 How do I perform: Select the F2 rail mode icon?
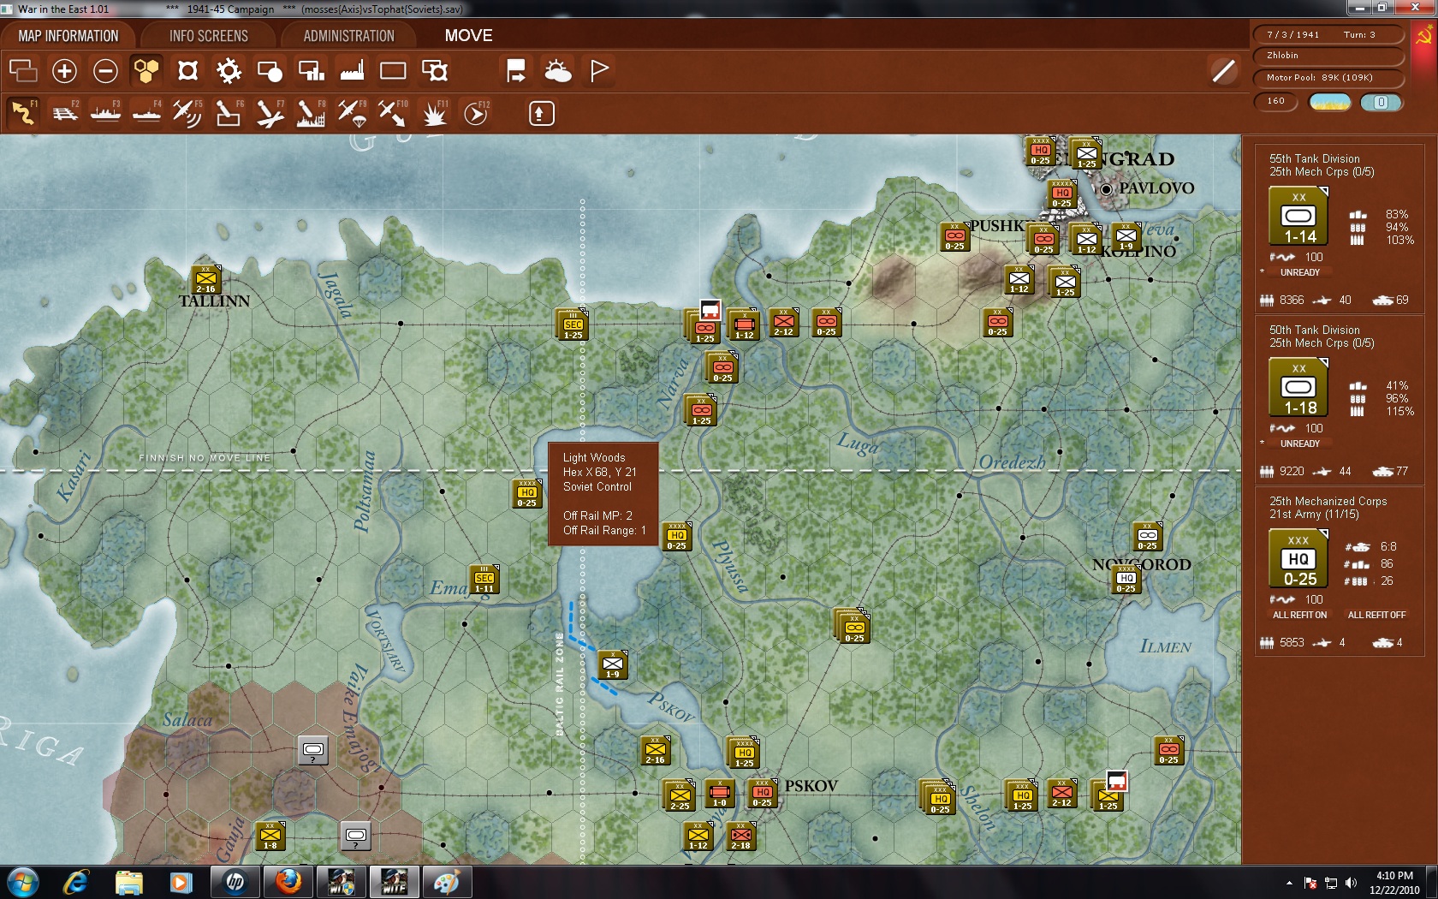(65, 113)
